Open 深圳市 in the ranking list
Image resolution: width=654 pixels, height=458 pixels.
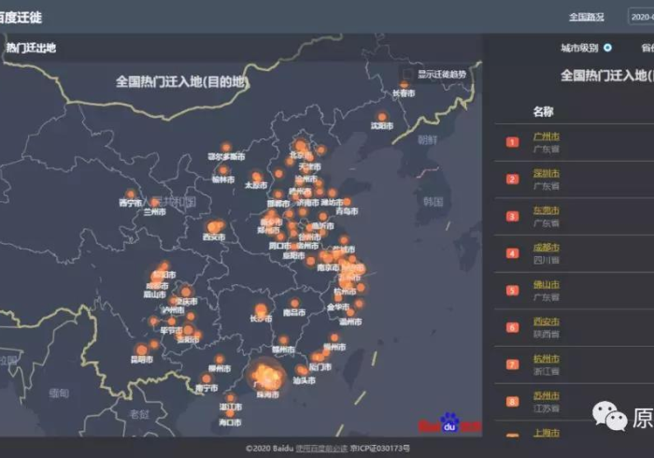(547, 174)
